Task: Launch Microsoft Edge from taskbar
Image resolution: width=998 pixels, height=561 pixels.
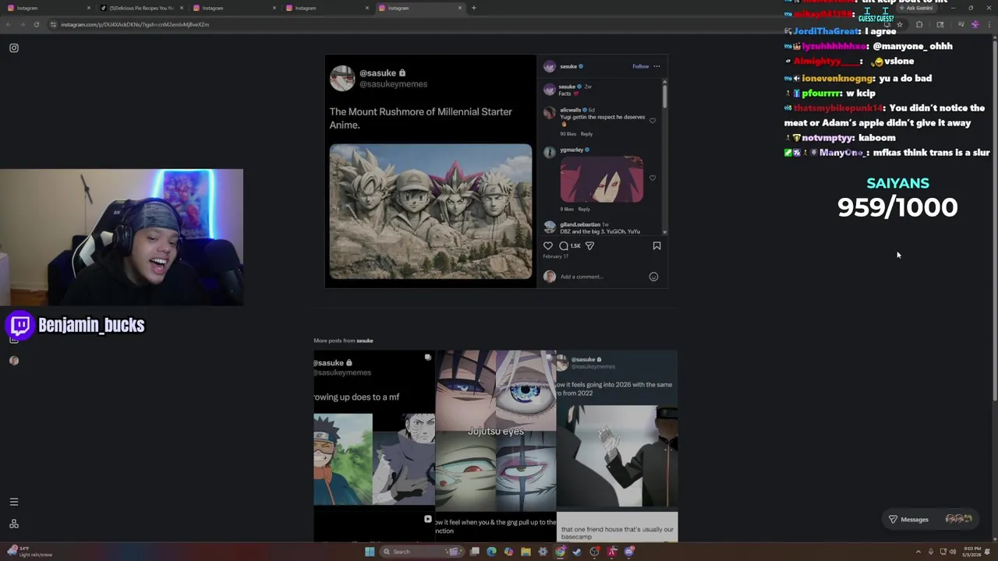Action: pos(491,552)
